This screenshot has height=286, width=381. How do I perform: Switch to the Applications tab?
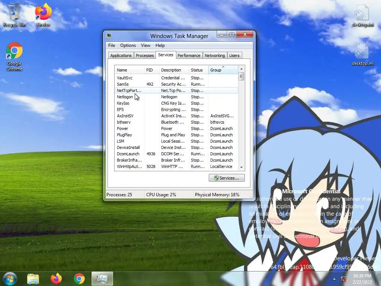point(121,55)
